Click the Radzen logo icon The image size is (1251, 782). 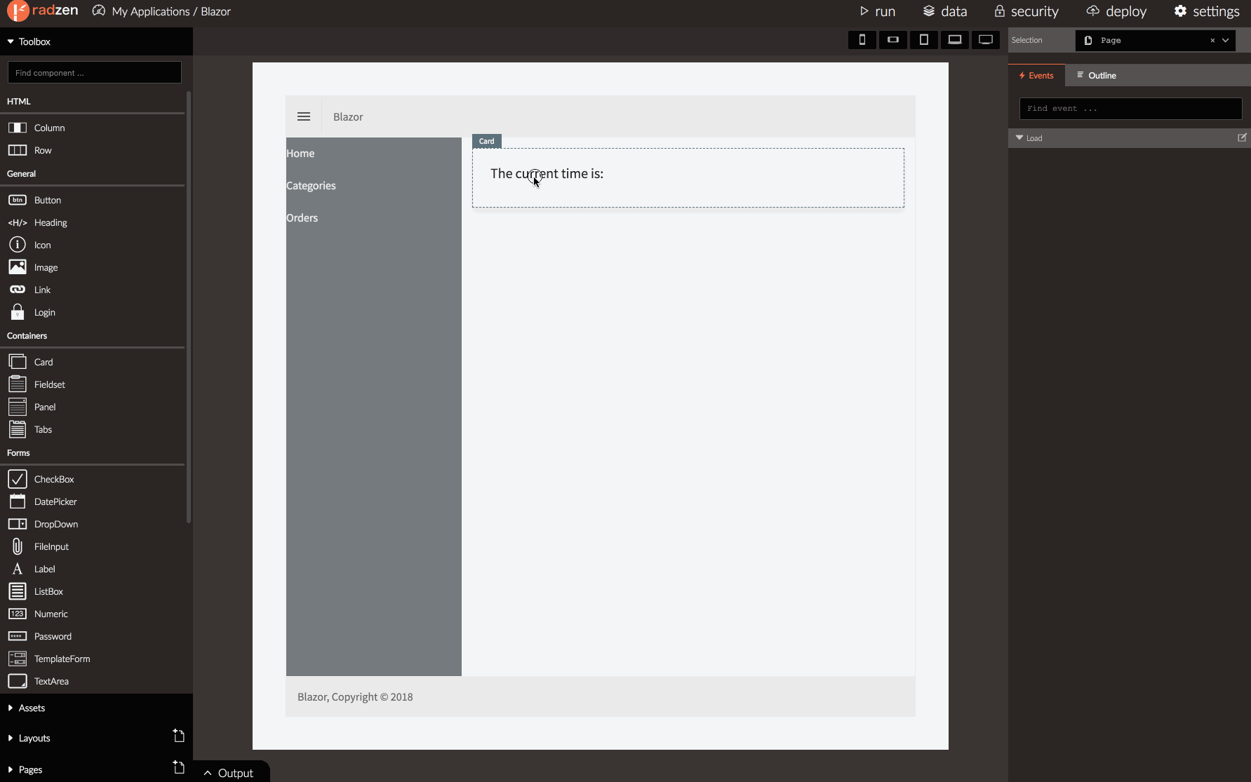[18, 11]
